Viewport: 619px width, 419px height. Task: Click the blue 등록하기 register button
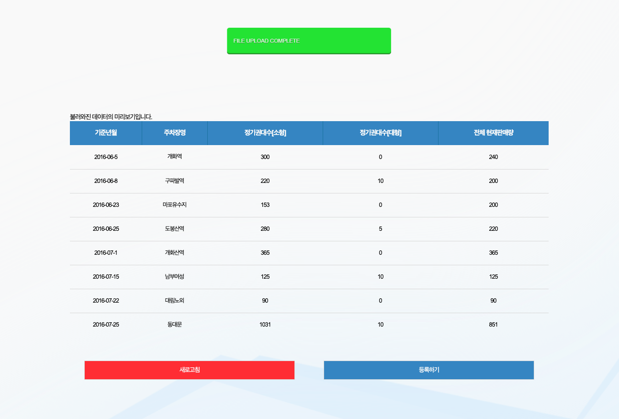coord(429,370)
